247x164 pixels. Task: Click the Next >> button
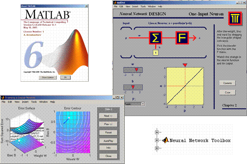(108, 116)
